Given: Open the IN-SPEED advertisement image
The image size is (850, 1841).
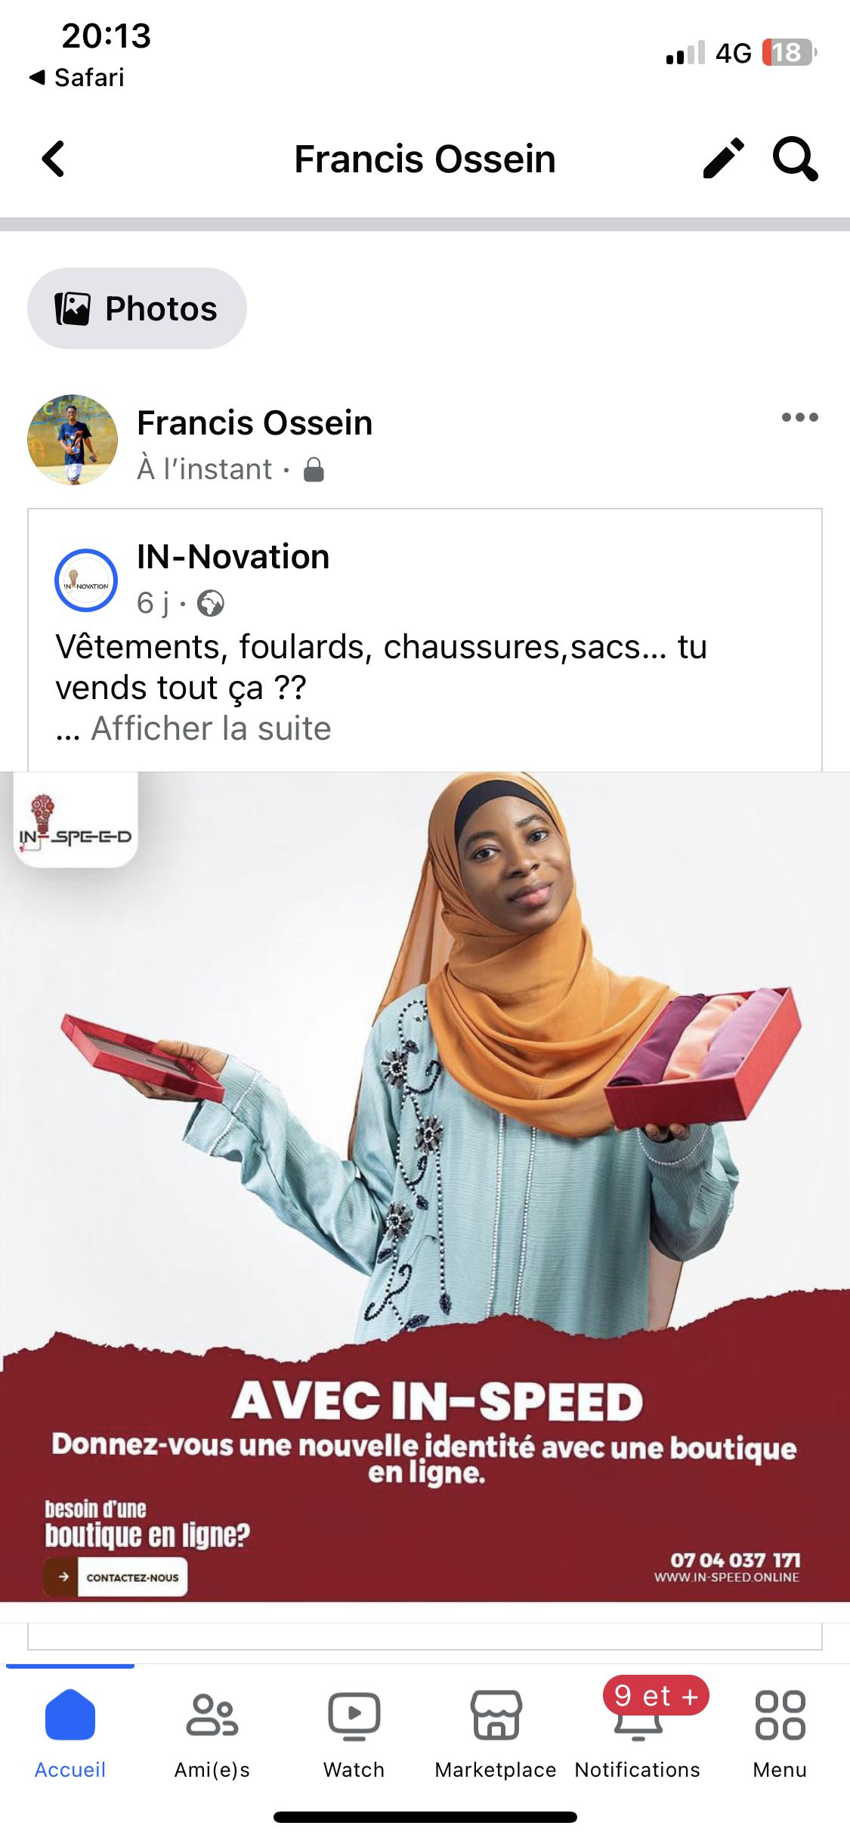Looking at the screenshot, I should coord(425,1187).
